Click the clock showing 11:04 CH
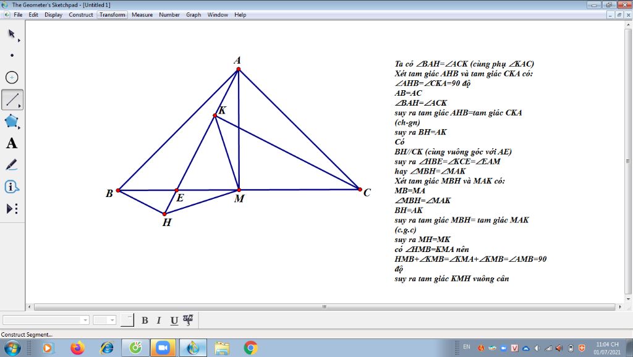Screen dimensions: 633x357 [x=607, y=345]
